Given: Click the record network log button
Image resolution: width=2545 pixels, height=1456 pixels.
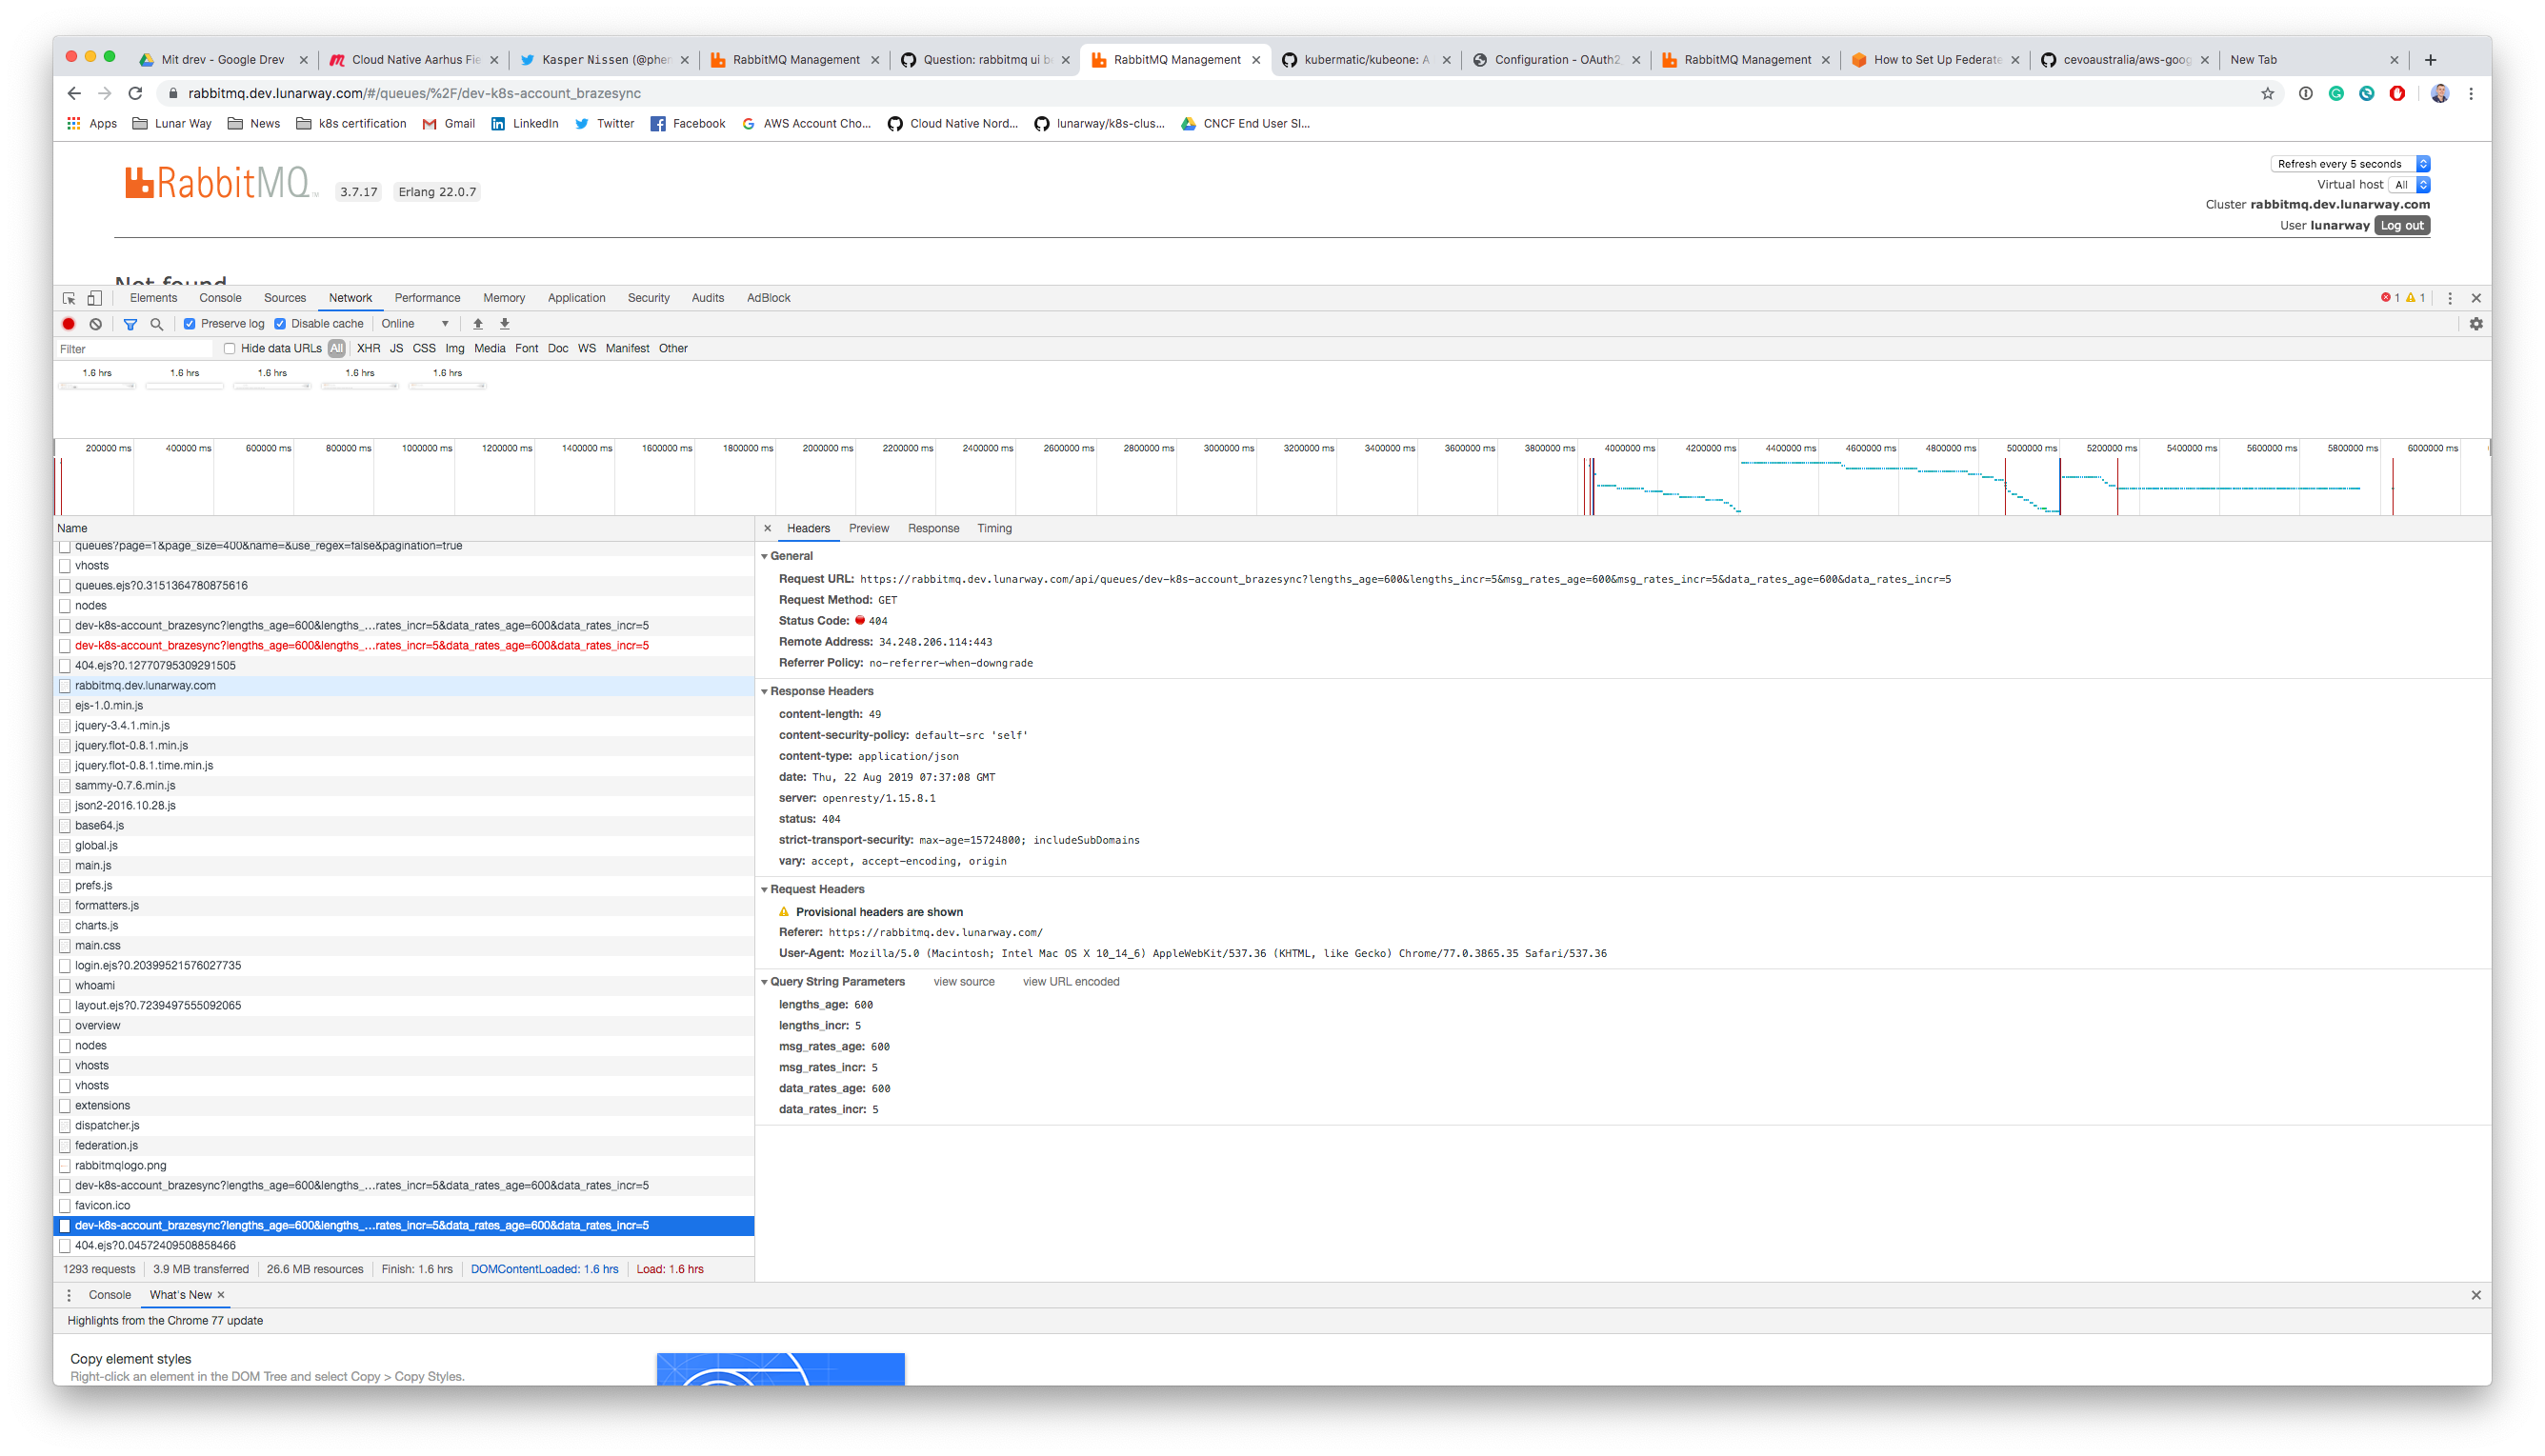Looking at the screenshot, I should coord(69,324).
